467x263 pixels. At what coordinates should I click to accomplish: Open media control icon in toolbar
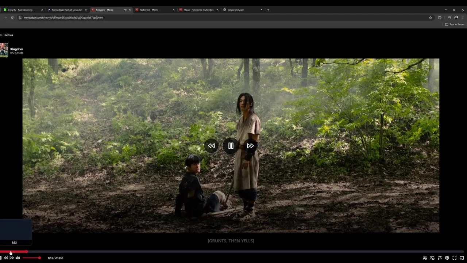pyautogui.click(x=449, y=18)
